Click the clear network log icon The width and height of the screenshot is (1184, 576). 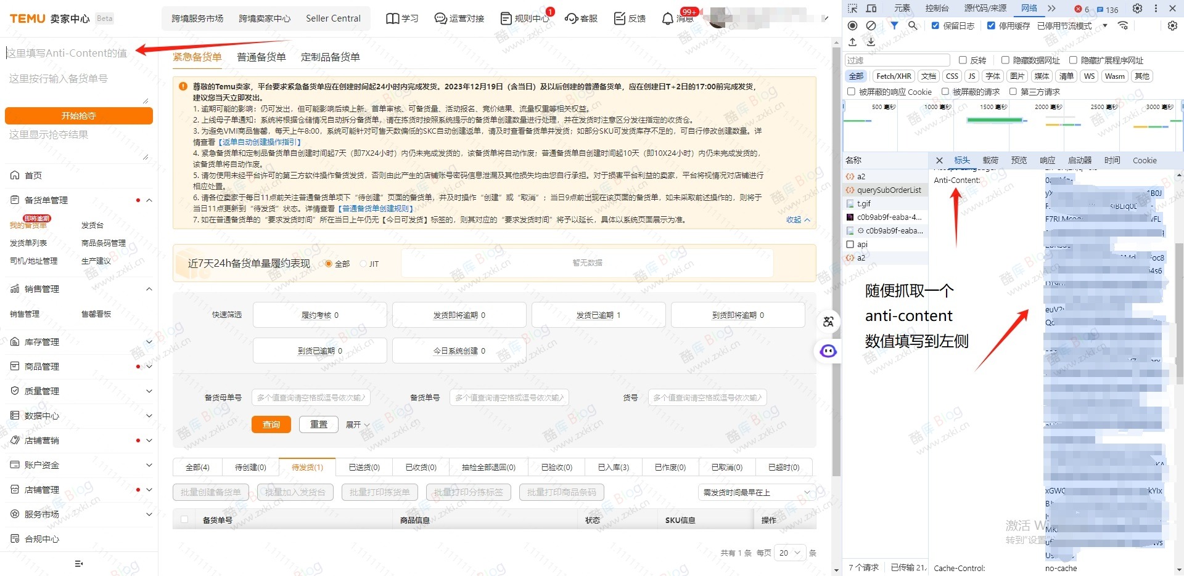[x=871, y=25]
